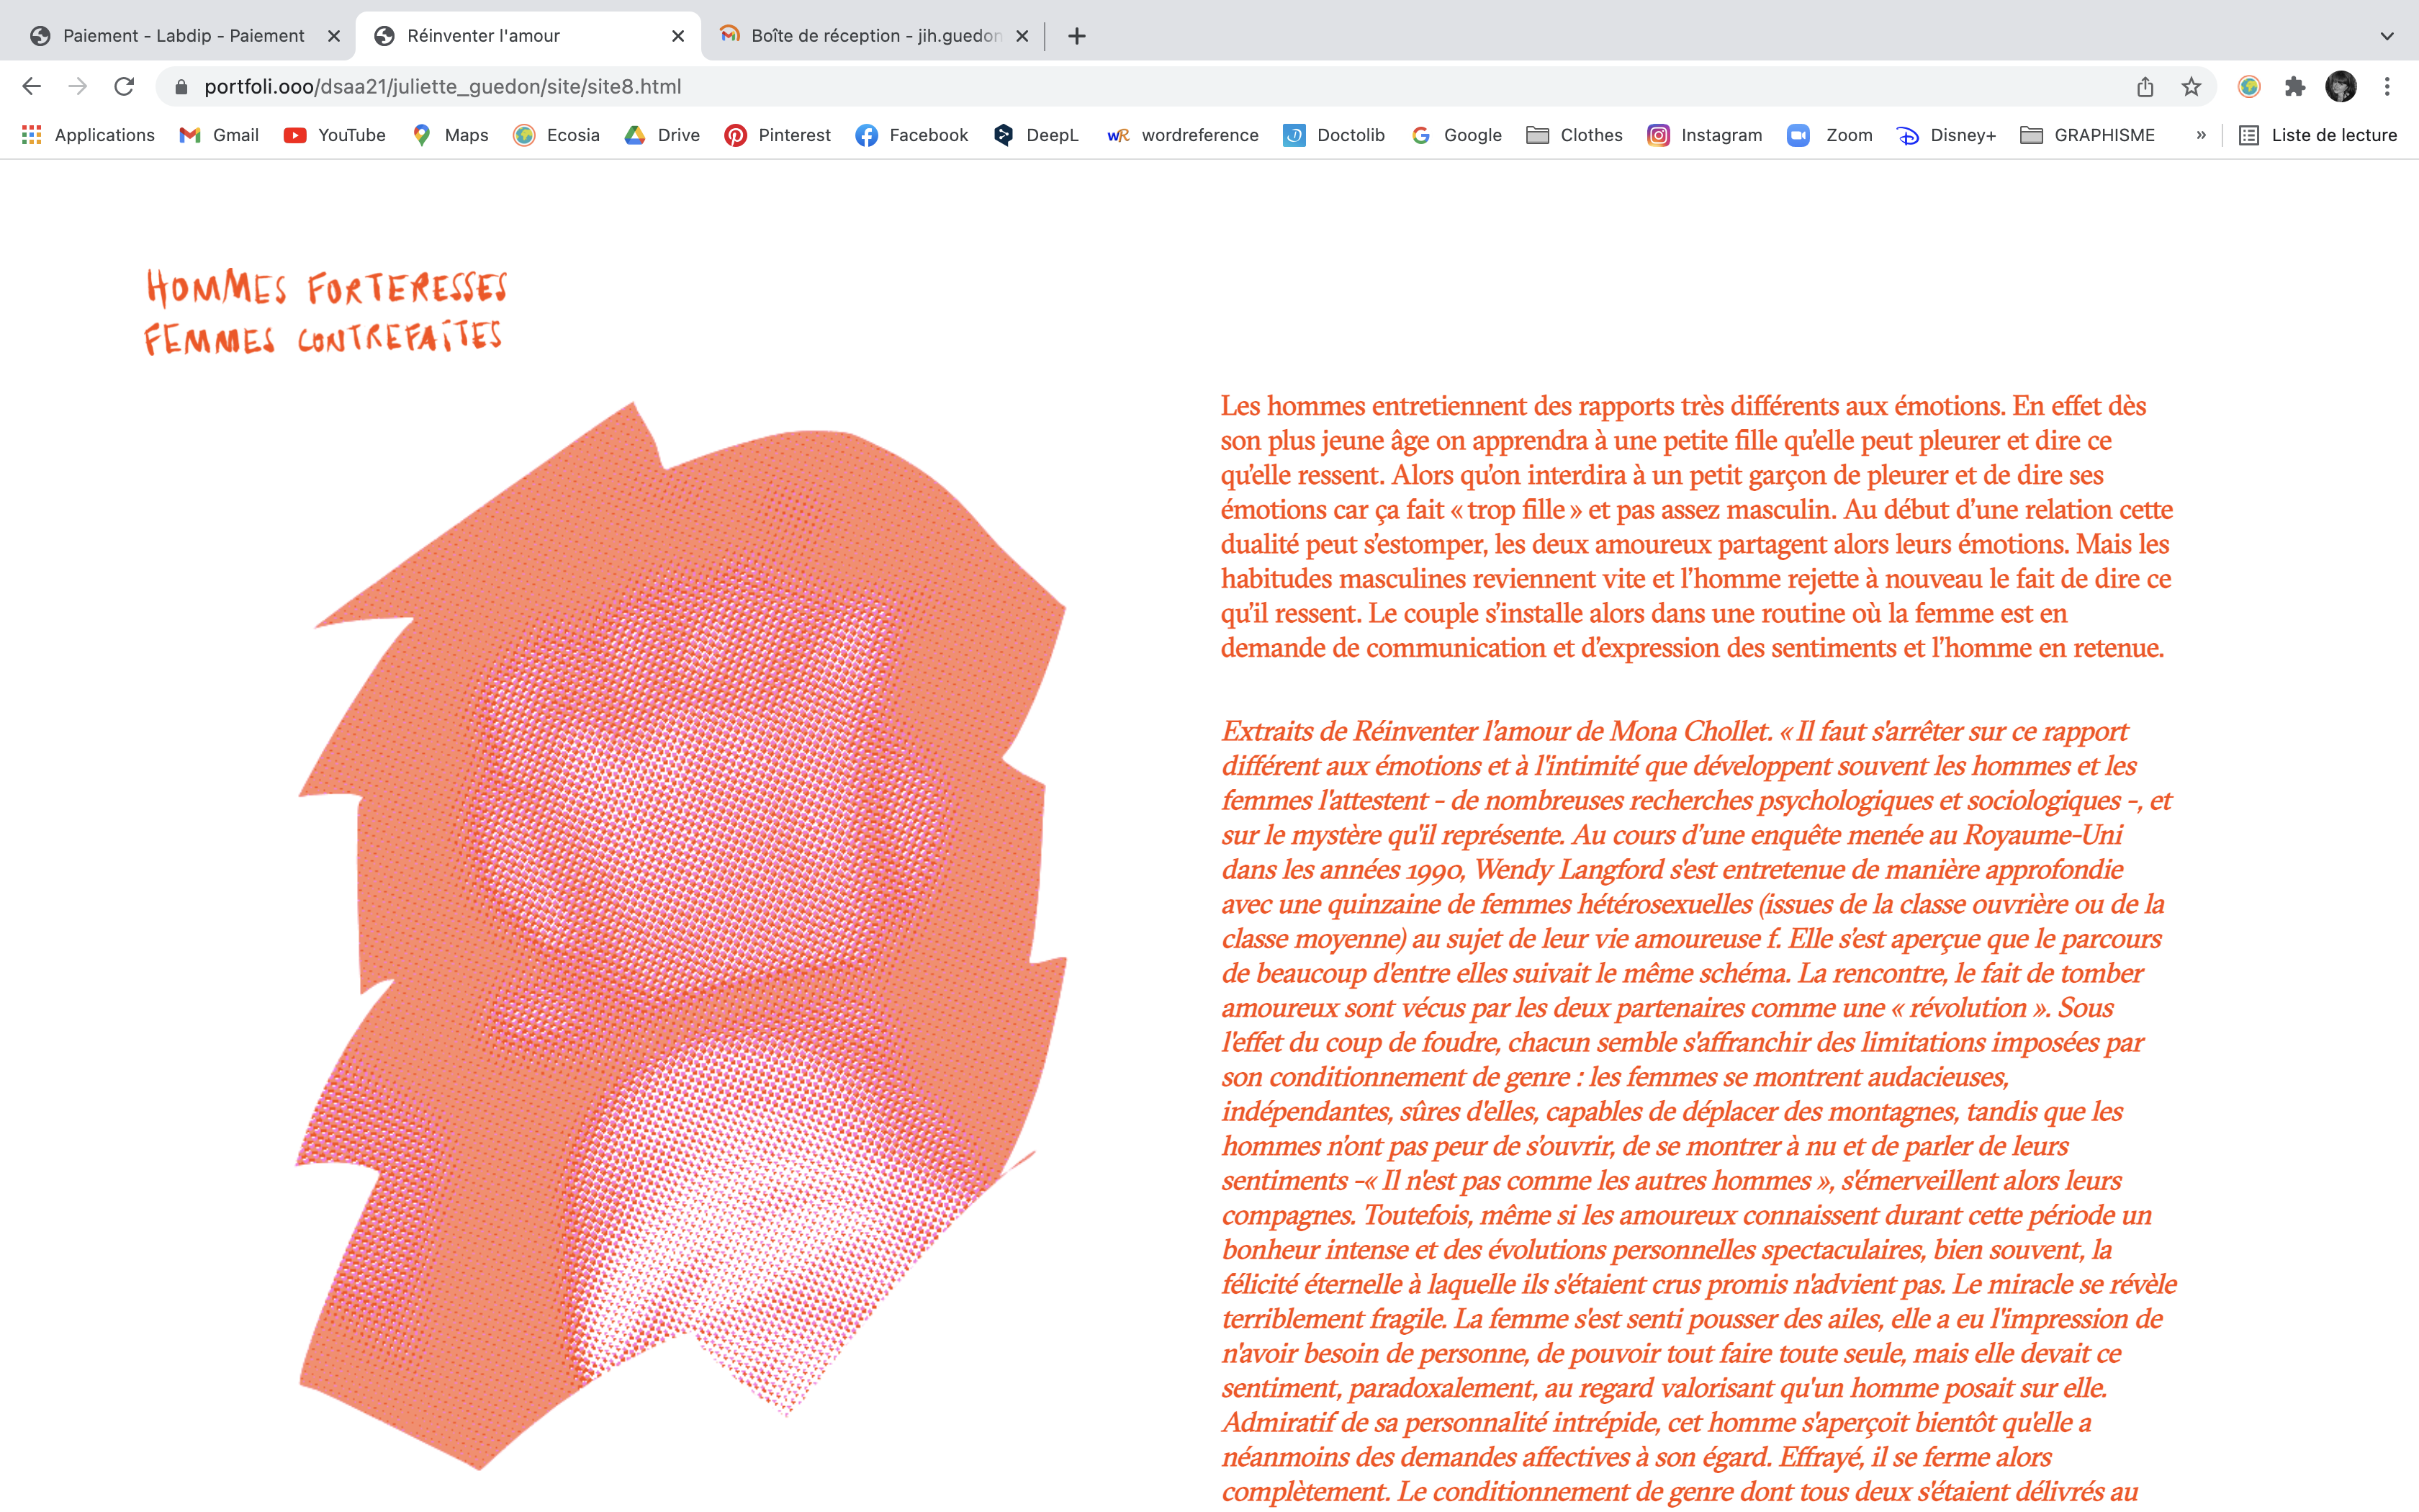Image resolution: width=2419 pixels, height=1512 pixels.
Task: Click the share page icon in the address bar
Action: pos(2145,87)
